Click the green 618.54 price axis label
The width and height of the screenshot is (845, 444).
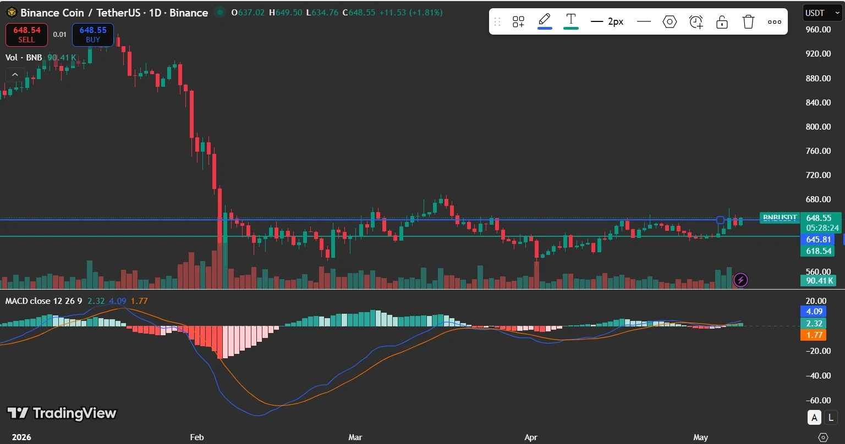[x=818, y=251]
